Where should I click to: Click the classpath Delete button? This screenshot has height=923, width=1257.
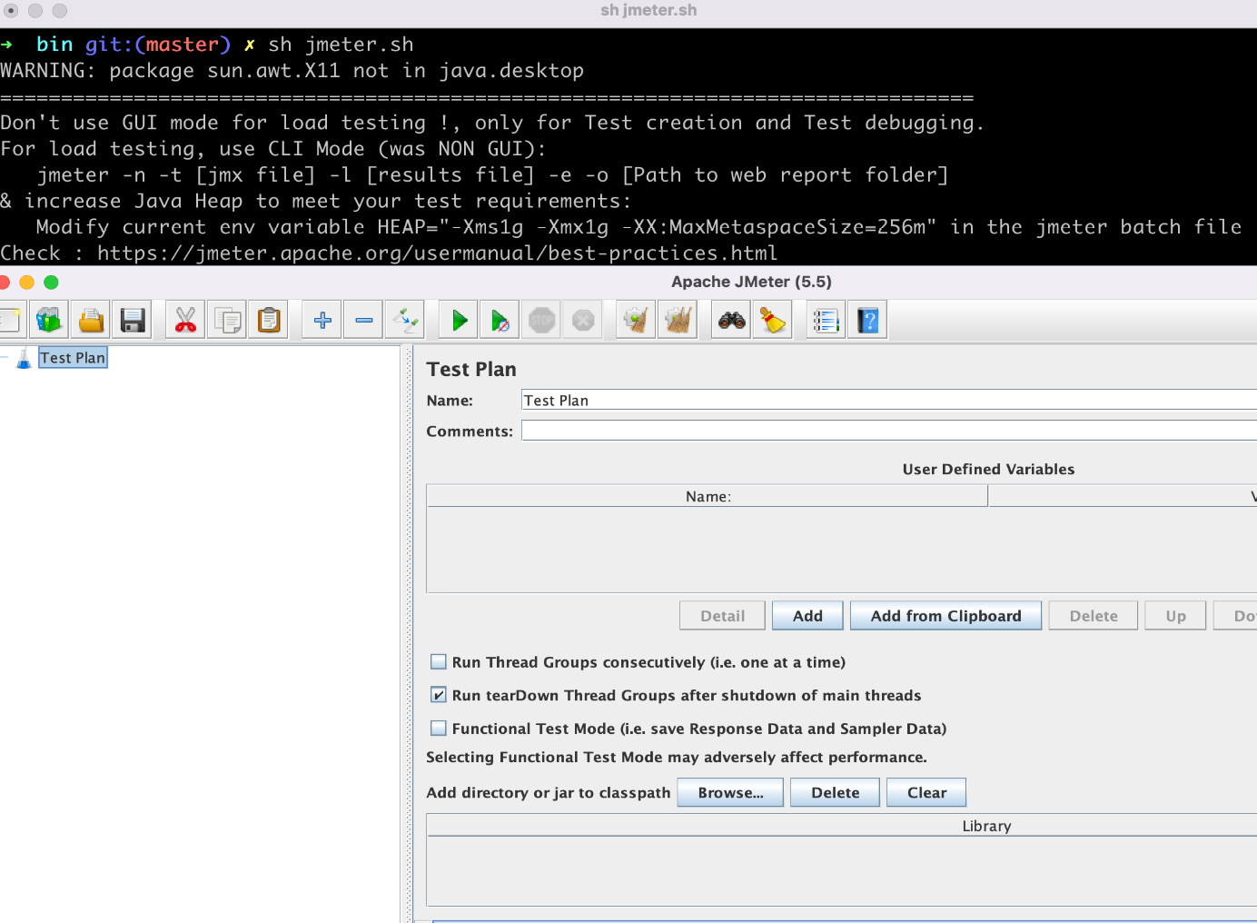coord(835,792)
